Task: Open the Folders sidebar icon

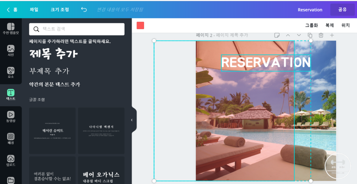Action: tap(11, 180)
